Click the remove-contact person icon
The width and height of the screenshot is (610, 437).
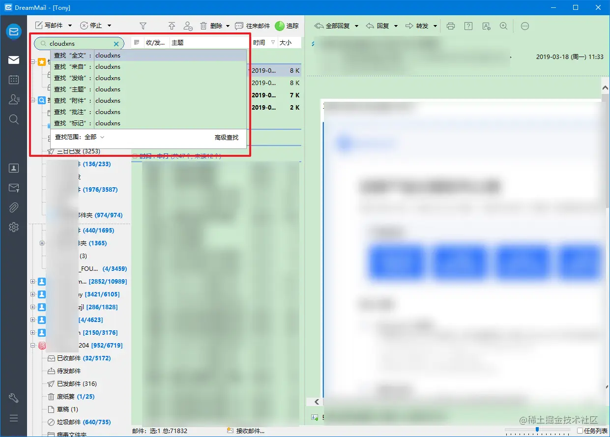188,26
